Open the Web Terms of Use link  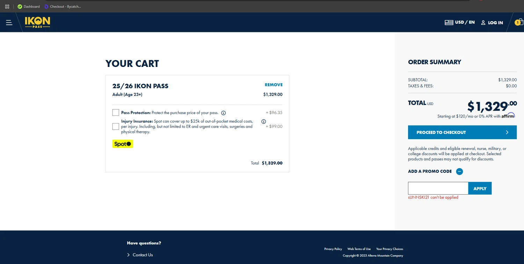(x=359, y=249)
